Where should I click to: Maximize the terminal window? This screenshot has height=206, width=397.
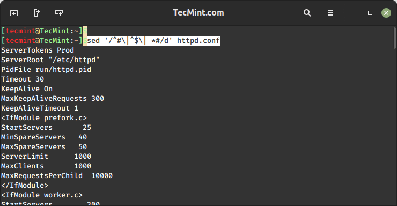click(370, 13)
